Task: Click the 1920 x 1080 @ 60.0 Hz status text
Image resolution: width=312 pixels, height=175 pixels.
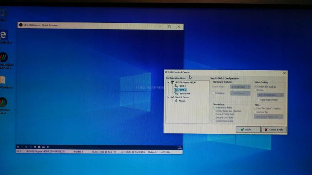Action: click(x=104, y=152)
